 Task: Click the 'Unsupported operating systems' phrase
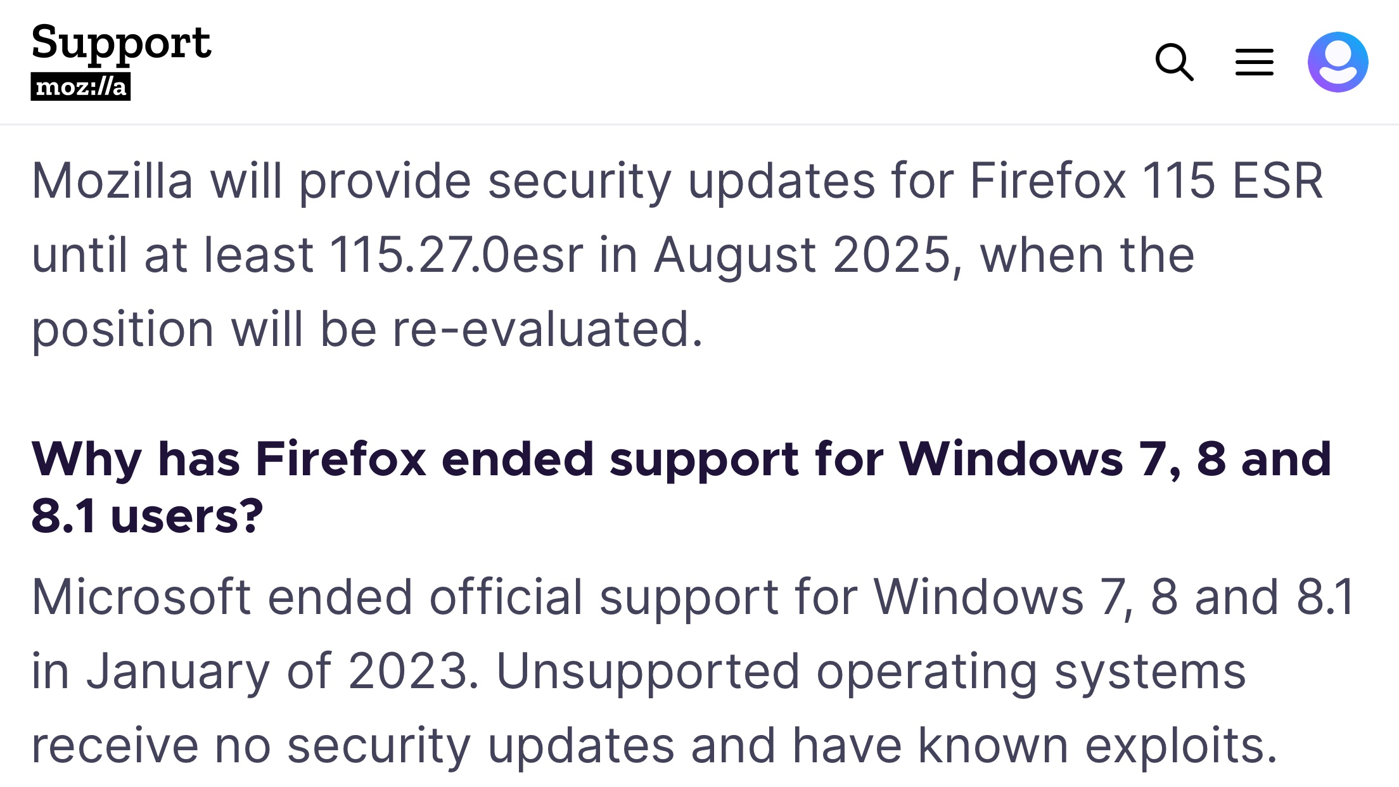[871, 671]
